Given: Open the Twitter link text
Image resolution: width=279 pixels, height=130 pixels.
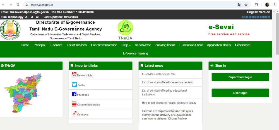Looking at the screenshot, I should pyautogui.click(x=81, y=85).
